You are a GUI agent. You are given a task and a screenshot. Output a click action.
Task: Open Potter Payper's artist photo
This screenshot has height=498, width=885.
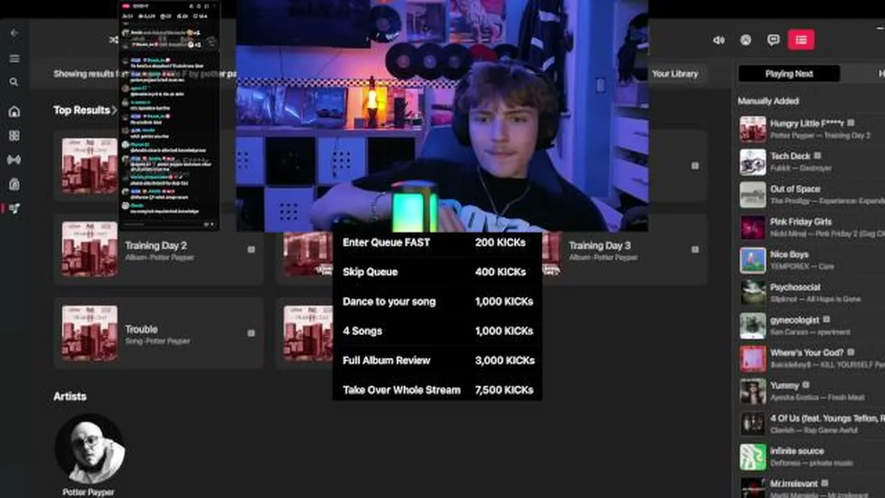[89, 449]
